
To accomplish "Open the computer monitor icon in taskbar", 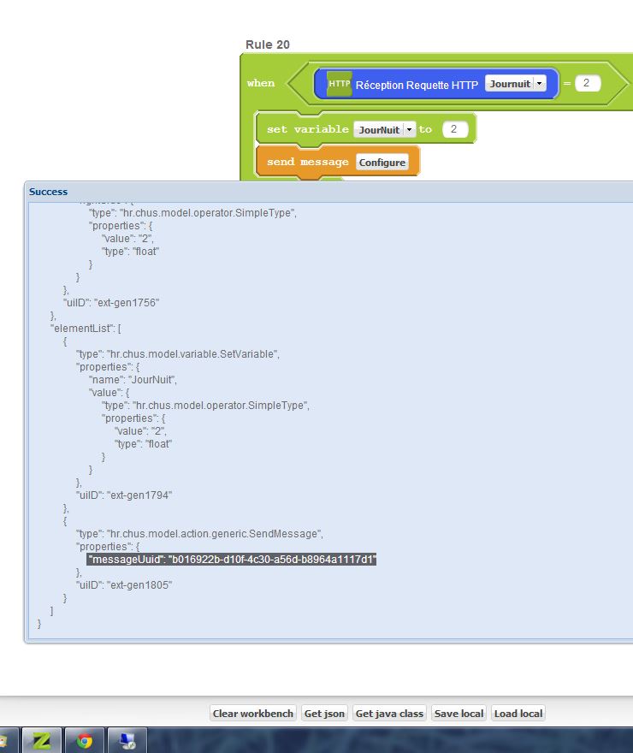I will [126, 740].
